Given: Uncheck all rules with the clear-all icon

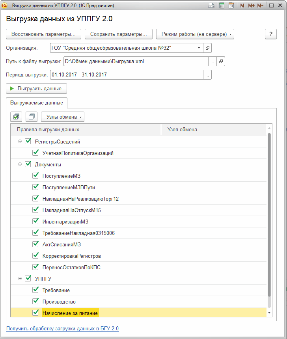Looking at the screenshot, I should 32,117.
